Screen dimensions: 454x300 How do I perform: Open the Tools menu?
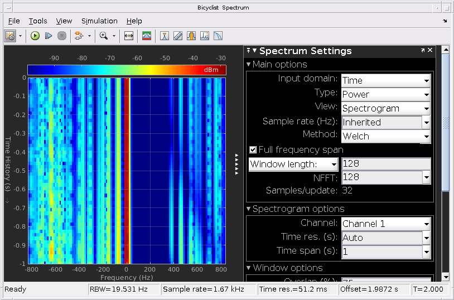(x=38, y=21)
